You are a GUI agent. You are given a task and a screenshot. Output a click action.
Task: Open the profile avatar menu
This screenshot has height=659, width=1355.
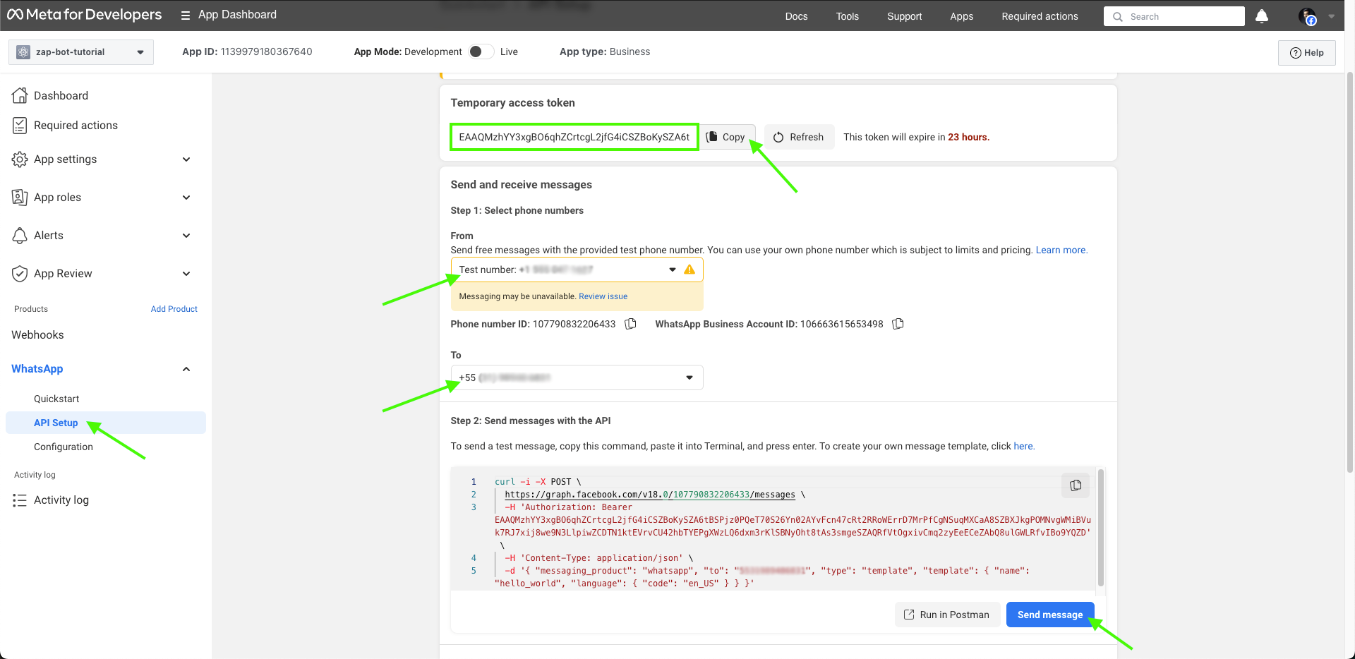[x=1308, y=16]
